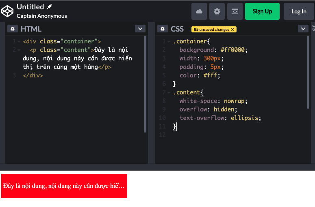
Task: Open pen settings with the gear icon
Action: (217, 11)
